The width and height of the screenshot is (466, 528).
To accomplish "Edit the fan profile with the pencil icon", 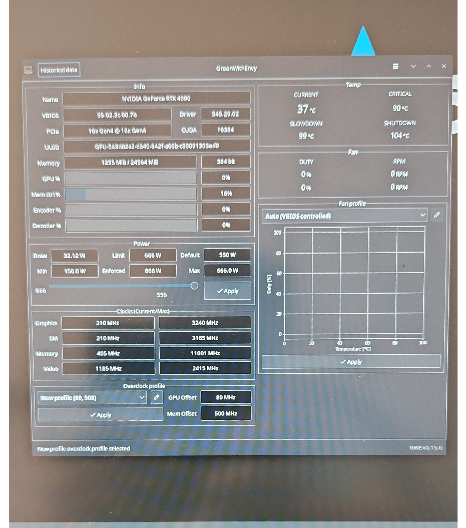I will click(437, 215).
